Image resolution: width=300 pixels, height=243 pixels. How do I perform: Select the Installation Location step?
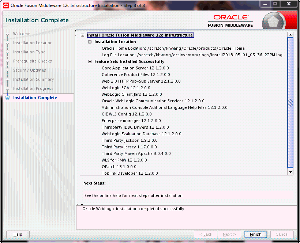33,43
